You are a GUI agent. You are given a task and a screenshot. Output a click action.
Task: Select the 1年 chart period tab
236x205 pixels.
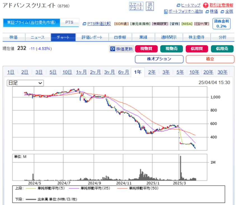(x=138, y=72)
